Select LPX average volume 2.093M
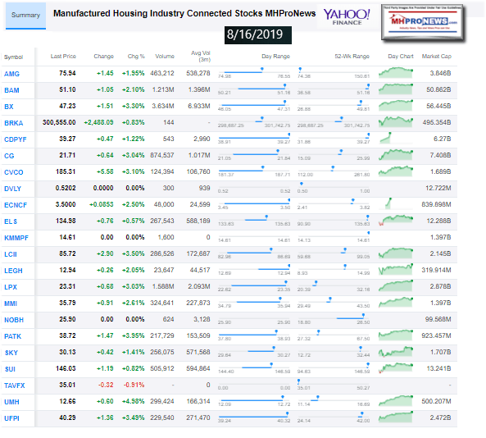The width and height of the screenshot is (486, 438). pyautogui.click(x=199, y=286)
